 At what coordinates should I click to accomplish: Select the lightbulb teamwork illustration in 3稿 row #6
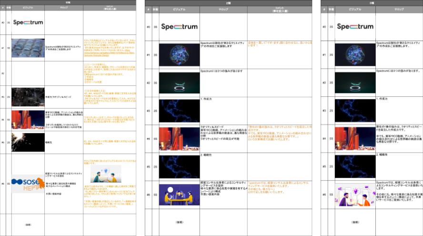[355, 195]
